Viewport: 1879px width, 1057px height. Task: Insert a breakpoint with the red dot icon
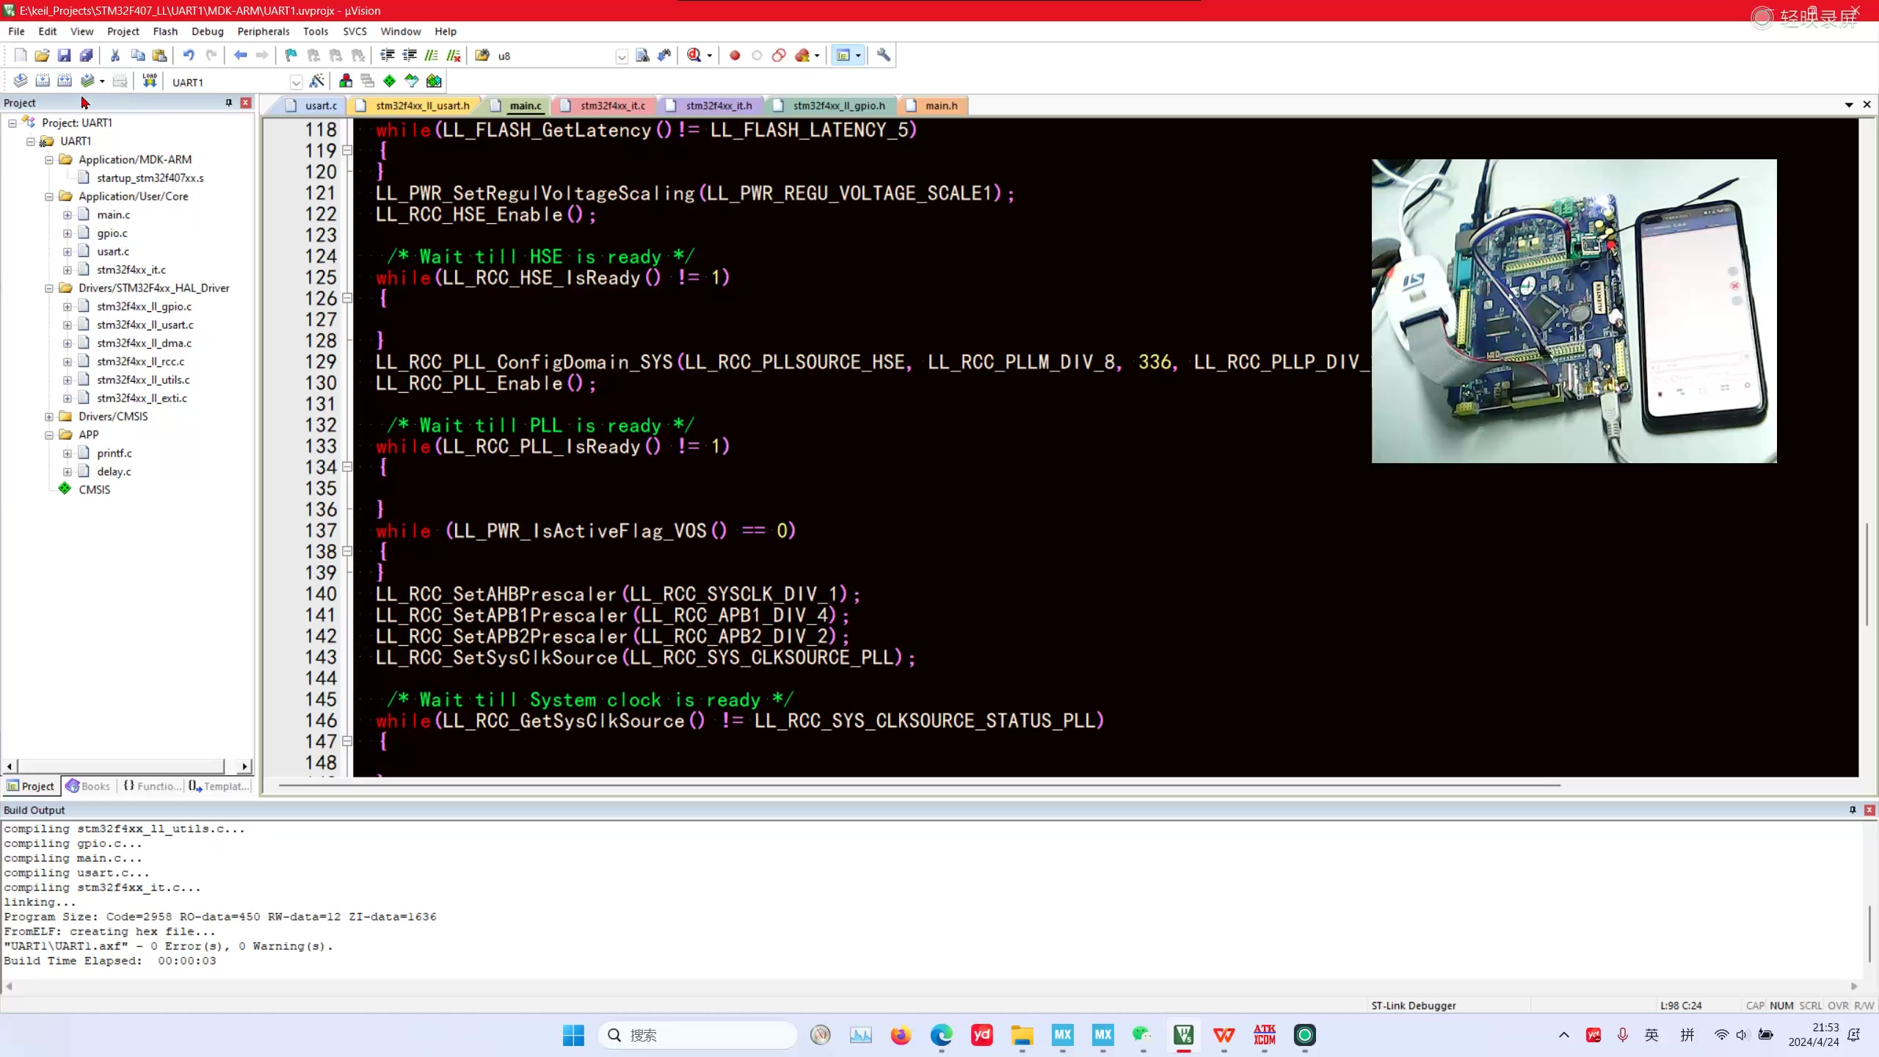[x=735, y=55]
